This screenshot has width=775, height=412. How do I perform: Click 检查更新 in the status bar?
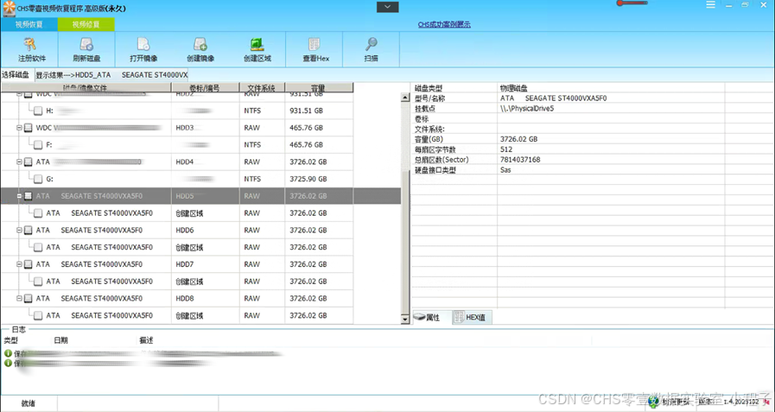tap(676, 402)
